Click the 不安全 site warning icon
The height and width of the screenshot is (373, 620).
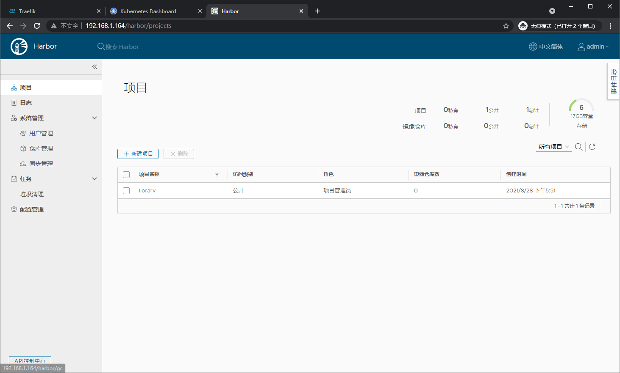pyautogui.click(x=54, y=26)
